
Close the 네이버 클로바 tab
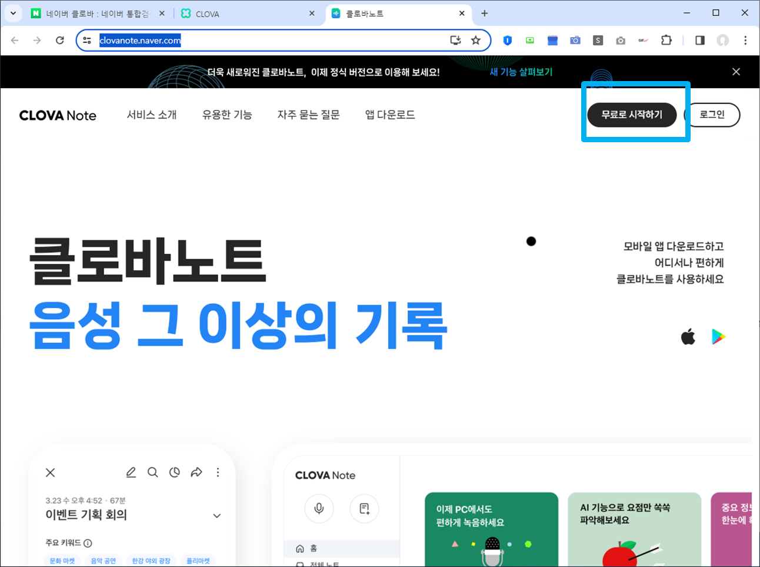(162, 13)
